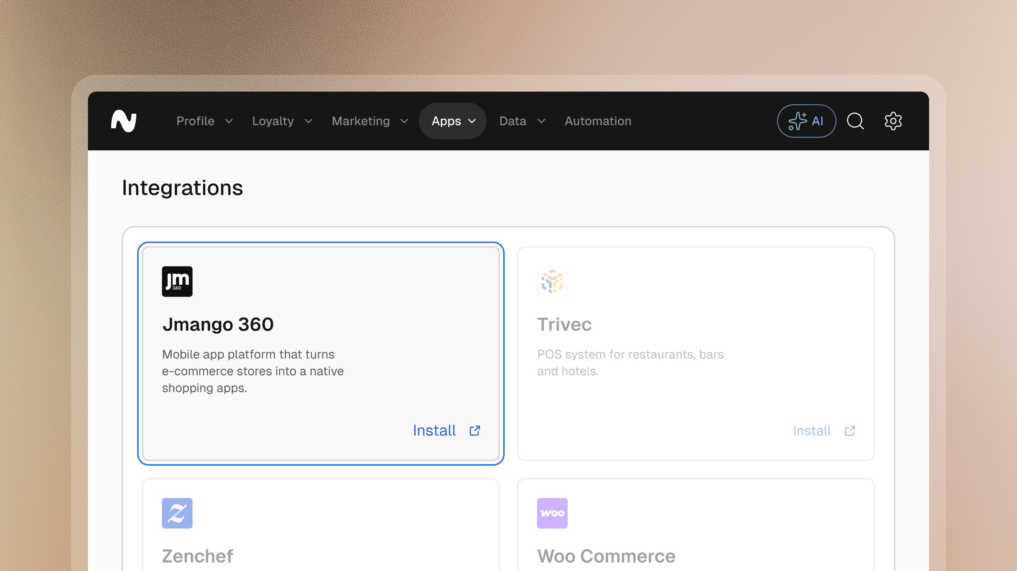This screenshot has height=571, width=1017.
Task: Open settings via gear icon
Action: (893, 121)
